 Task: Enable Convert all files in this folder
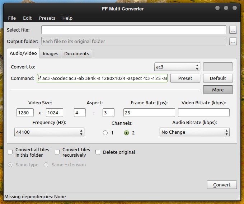[10, 152]
